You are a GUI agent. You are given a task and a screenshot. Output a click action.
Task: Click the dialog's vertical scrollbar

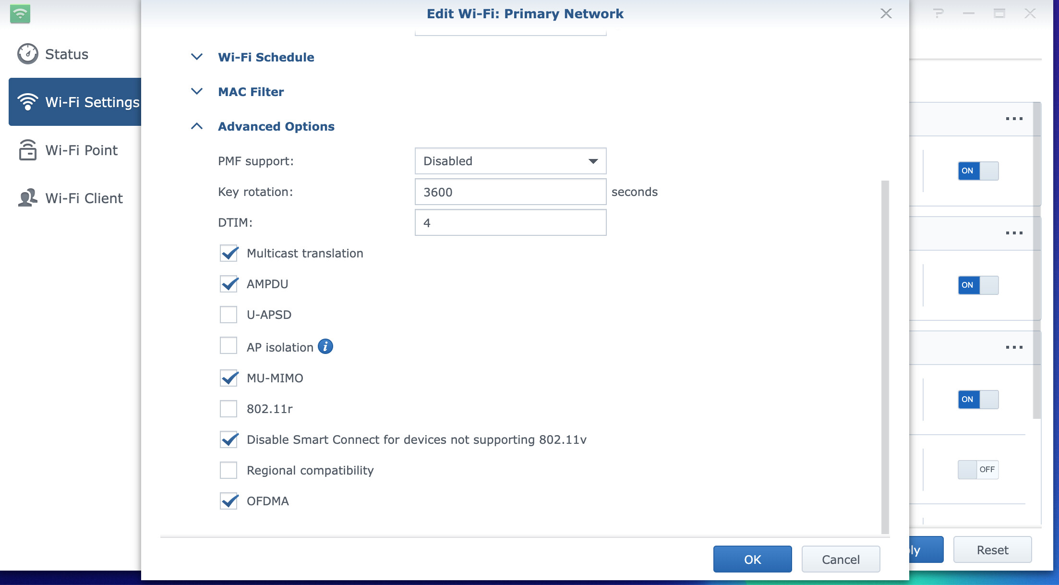coord(885,355)
